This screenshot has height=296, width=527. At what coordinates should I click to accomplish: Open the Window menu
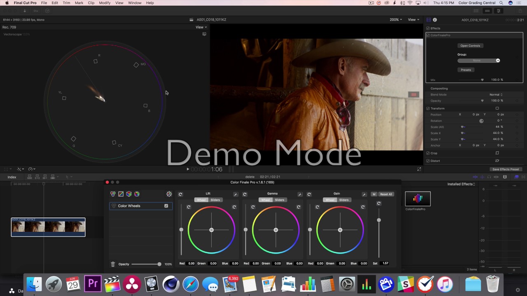[135, 3]
